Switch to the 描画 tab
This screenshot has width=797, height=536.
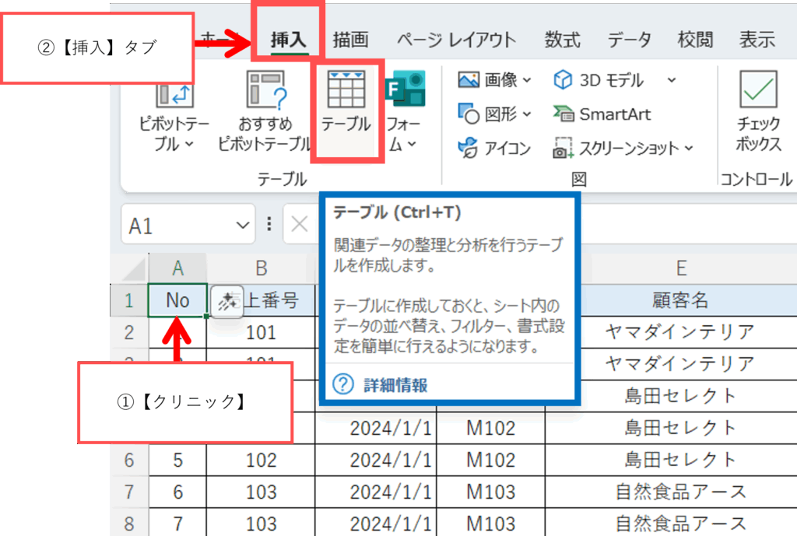[350, 40]
